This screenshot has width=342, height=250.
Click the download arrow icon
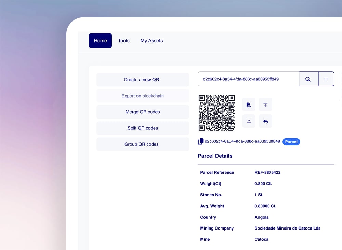pos(265,105)
